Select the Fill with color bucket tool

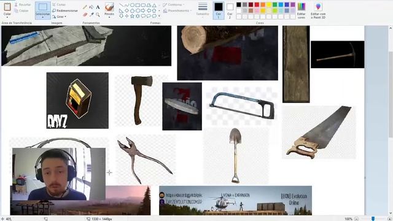coord(91,7)
